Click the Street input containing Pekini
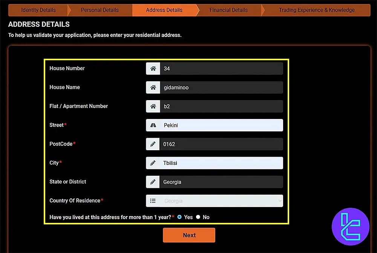This screenshot has width=377, height=253. pos(221,125)
